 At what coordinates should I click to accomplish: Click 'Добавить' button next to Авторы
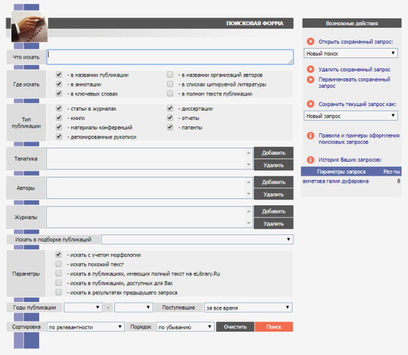(273, 182)
